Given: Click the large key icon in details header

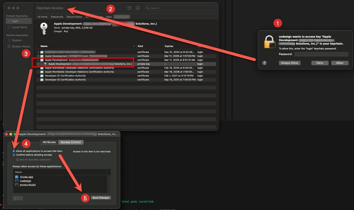Looking at the screenshot, I should (x=44, y=29).
